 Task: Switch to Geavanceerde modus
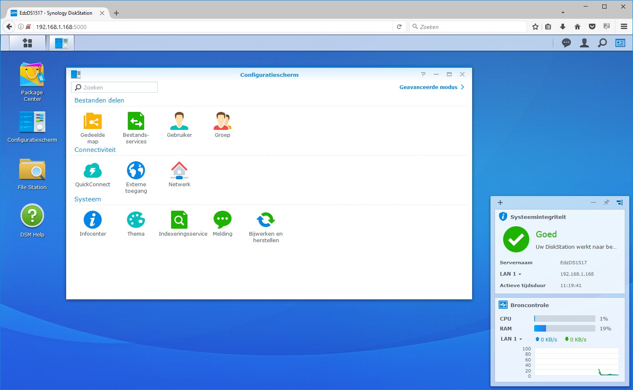(x=432, y=87)
